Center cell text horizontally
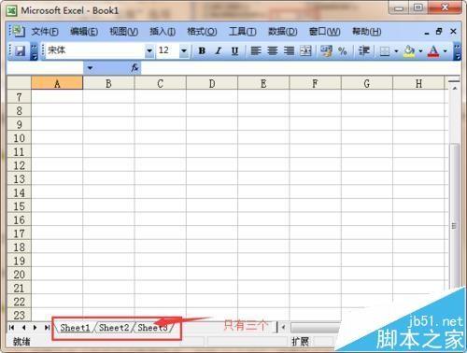Viewport: 467px width, 353px height. [273, 50]
